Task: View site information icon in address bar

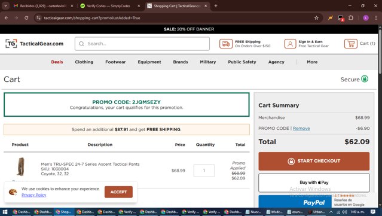Action: click(38, 18)
